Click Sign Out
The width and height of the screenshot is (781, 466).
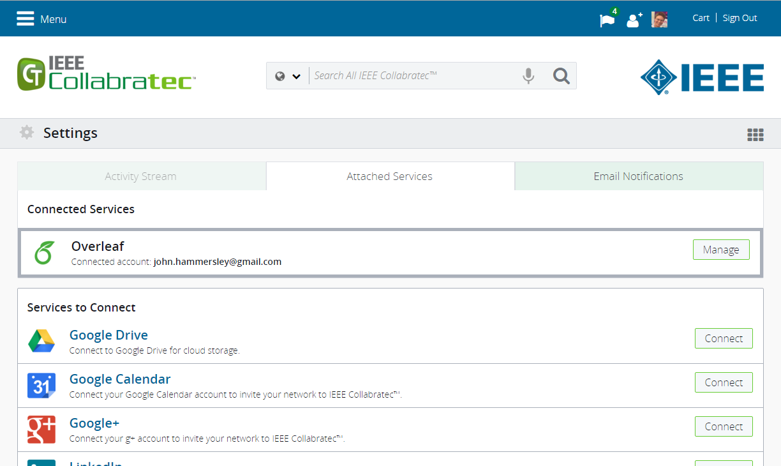(x=740, y=18)
